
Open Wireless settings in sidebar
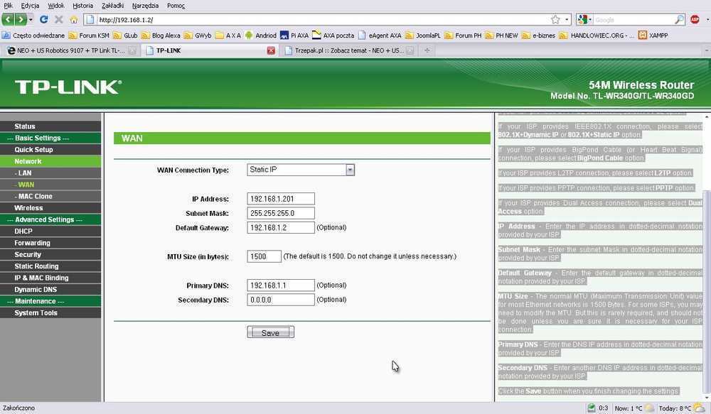tap(50, 208)
